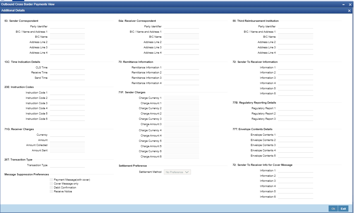Click the Ok button
The image size is (354, 213).
[x=333, y=209]
